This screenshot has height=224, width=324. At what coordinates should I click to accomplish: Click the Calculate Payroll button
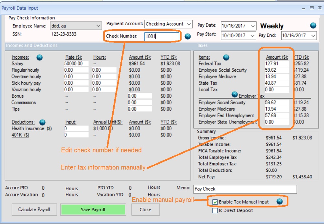tap(34, 209)
